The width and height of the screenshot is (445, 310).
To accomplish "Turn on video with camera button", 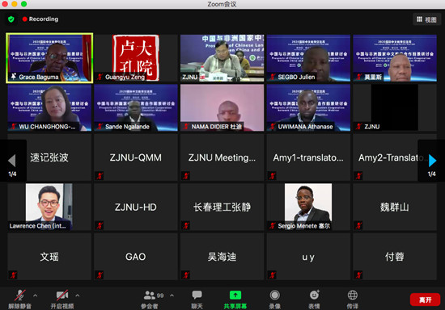I will tap(62, 295).
